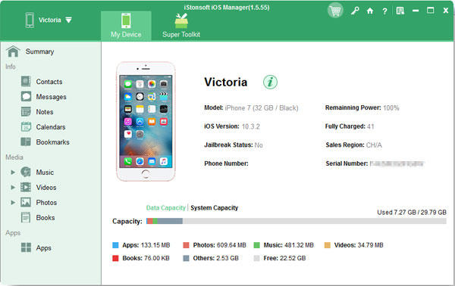The image size is (455, 286).
Task: Click the Others legend color swatch
Action: click(x=186, y=258)
